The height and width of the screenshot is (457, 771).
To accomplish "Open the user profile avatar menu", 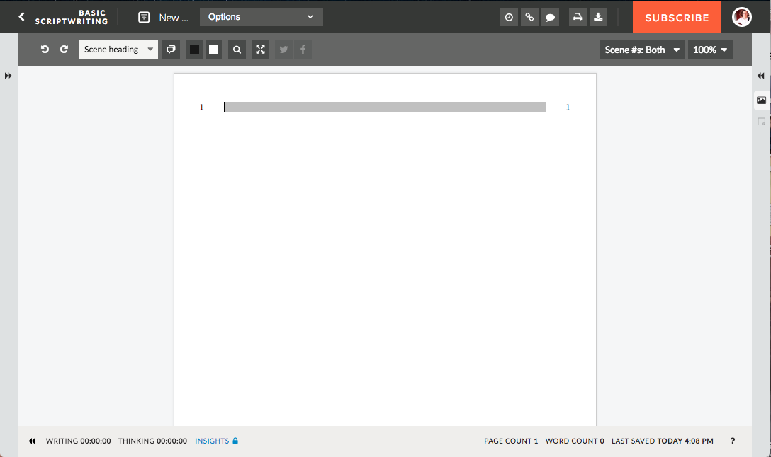I will point(742,18).
